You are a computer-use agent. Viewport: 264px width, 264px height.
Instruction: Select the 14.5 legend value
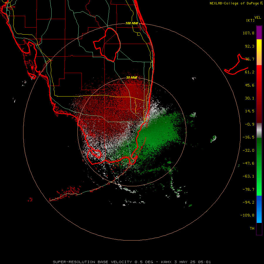click(x=250, y=111)
